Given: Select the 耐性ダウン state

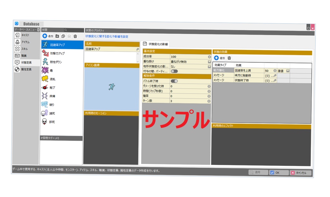Looking at the screenshot, I should coord(62,62).
